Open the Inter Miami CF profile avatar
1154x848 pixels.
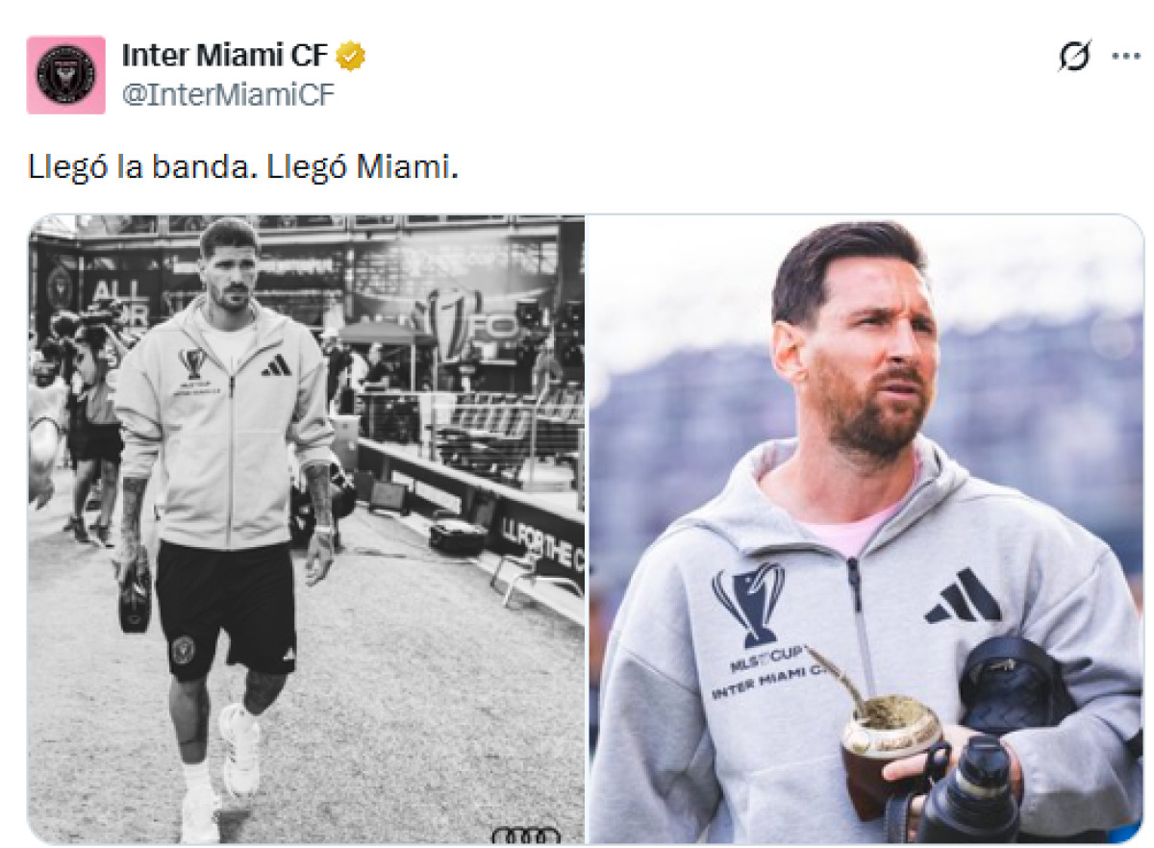click(x=65, y=75)
